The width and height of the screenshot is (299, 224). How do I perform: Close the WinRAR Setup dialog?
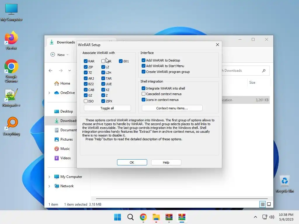(x=217, y=45)
